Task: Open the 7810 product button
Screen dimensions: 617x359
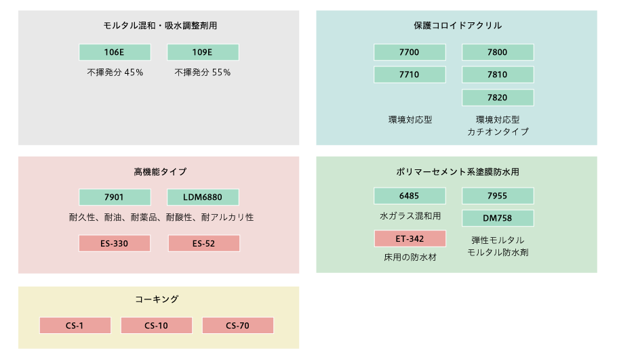Action: pos(498,75)
